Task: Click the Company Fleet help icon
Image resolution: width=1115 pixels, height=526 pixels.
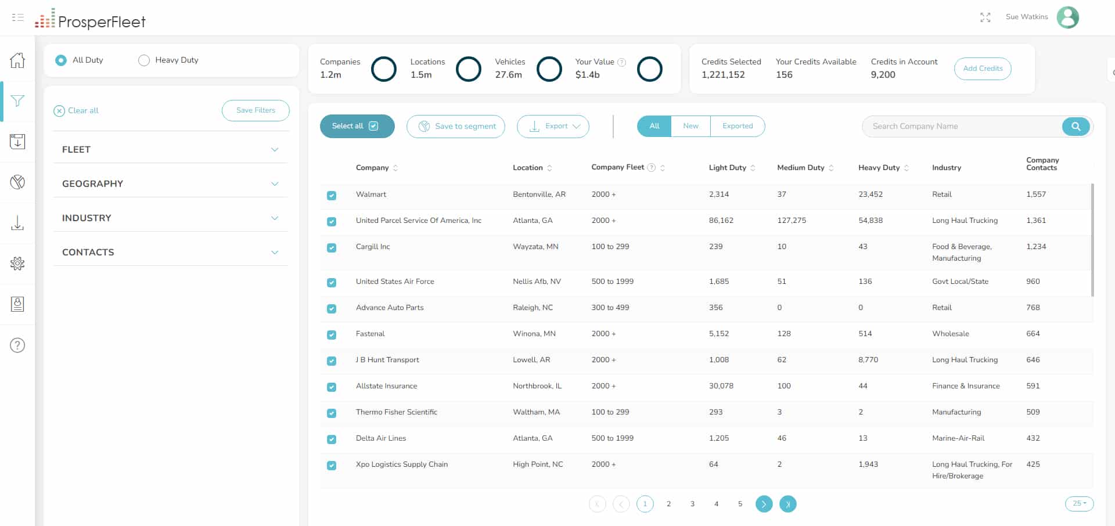Action: (652, 168)
